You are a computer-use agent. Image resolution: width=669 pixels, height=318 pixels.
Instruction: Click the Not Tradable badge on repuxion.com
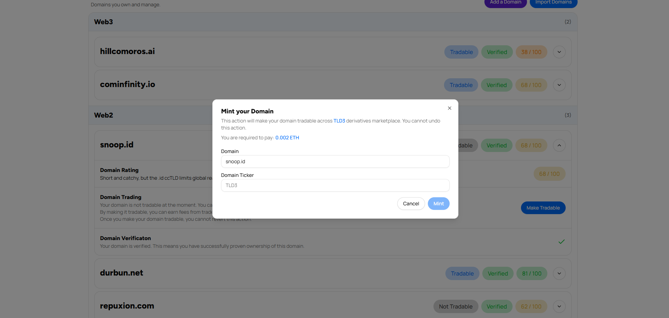[456, 306]
